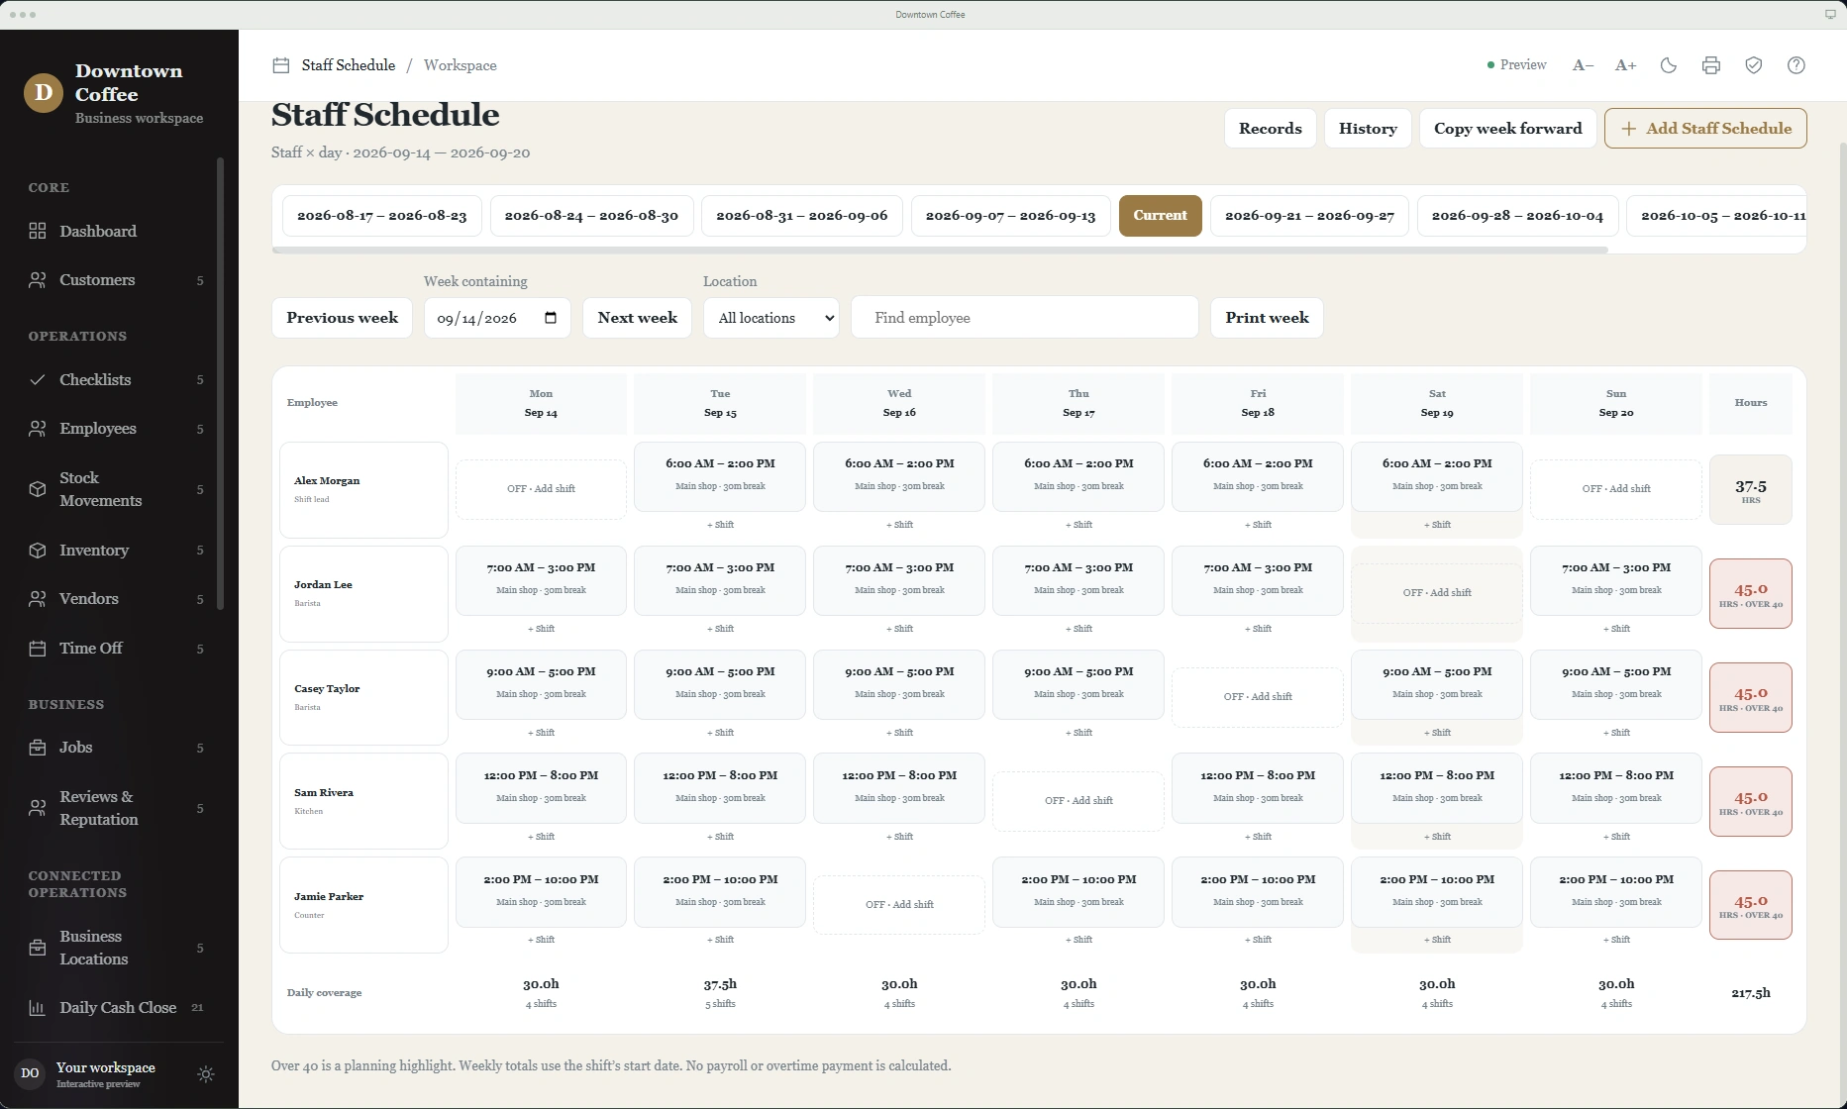Screen dimensions: 1847x1109
Task: Click the Previous week button
Action: [342, 318]
